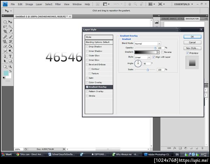Select the Horizontal Type tool

pyautogui.click(x=10, y=56)
